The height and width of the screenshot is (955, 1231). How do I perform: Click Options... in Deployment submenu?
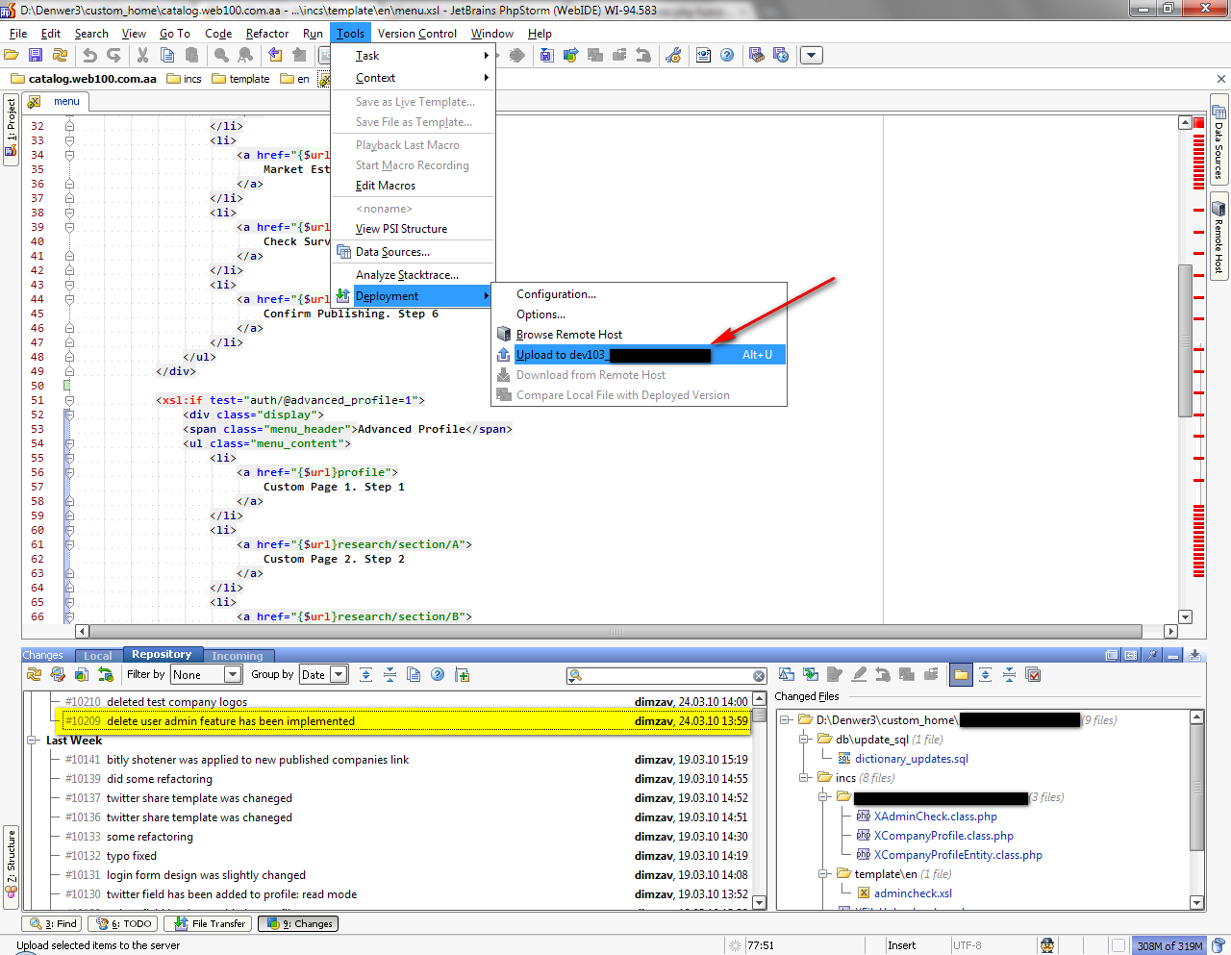640,314
